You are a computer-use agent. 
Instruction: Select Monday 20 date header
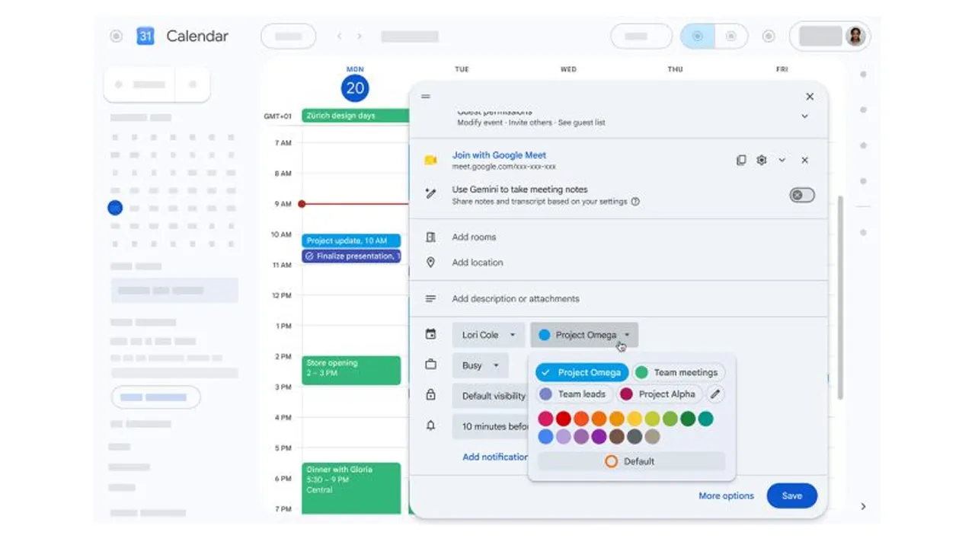355,88
